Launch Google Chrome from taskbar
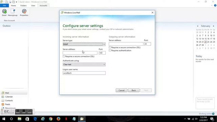The width and height of the screenshot is (217, 122). tap(51, 119)
